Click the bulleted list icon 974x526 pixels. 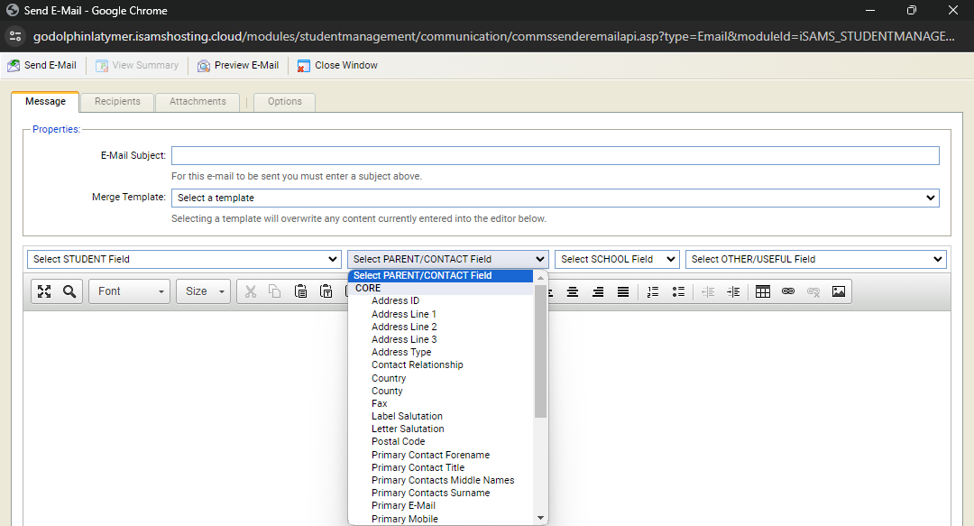tap(678, 291)
